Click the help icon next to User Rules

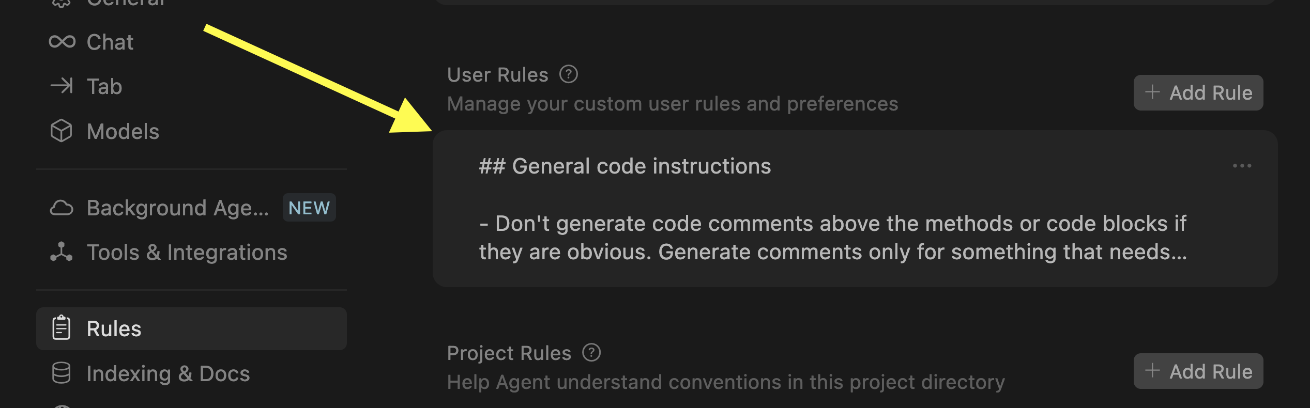(x=568, y=74)
